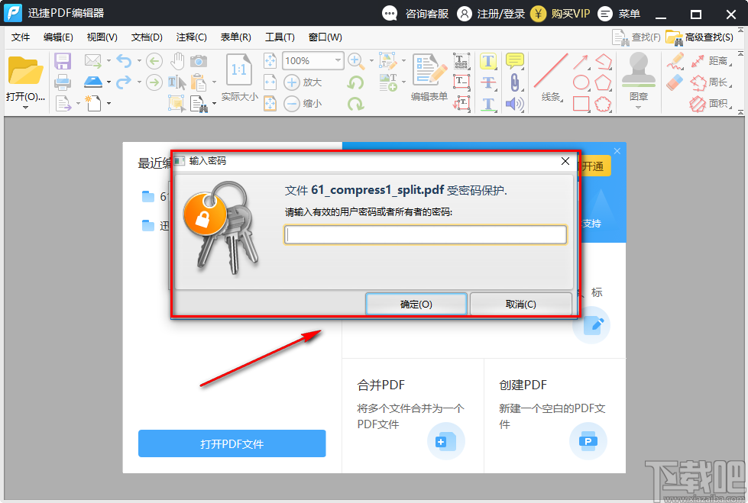Viewport: 748px width, 503px height.
Task: Click 注册/登录 in the title bar
Action: (491, 14)
